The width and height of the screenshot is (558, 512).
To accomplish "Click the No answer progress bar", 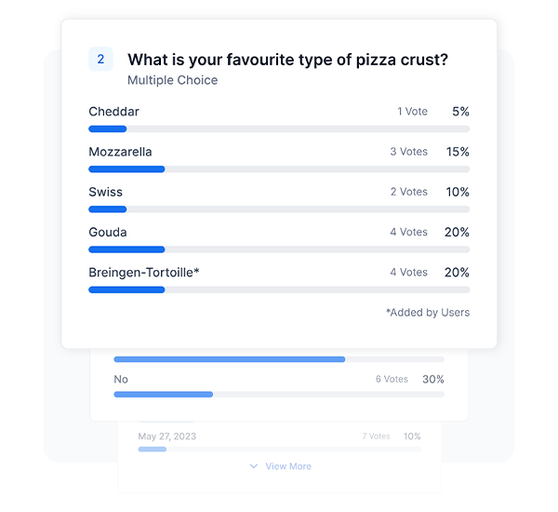I will (x=279, y=395).
